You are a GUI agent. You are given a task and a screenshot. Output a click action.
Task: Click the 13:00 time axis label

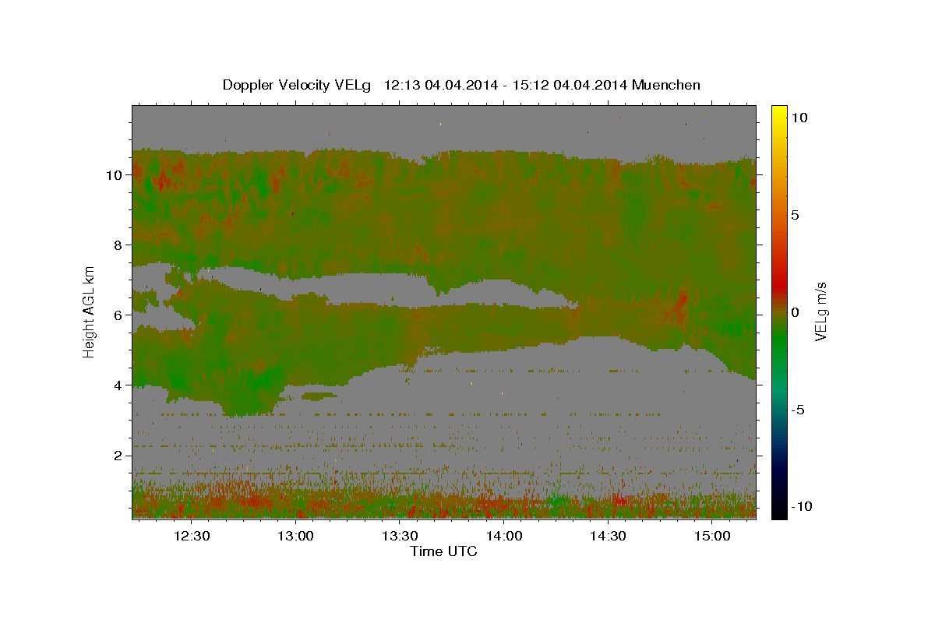(296, 536)
